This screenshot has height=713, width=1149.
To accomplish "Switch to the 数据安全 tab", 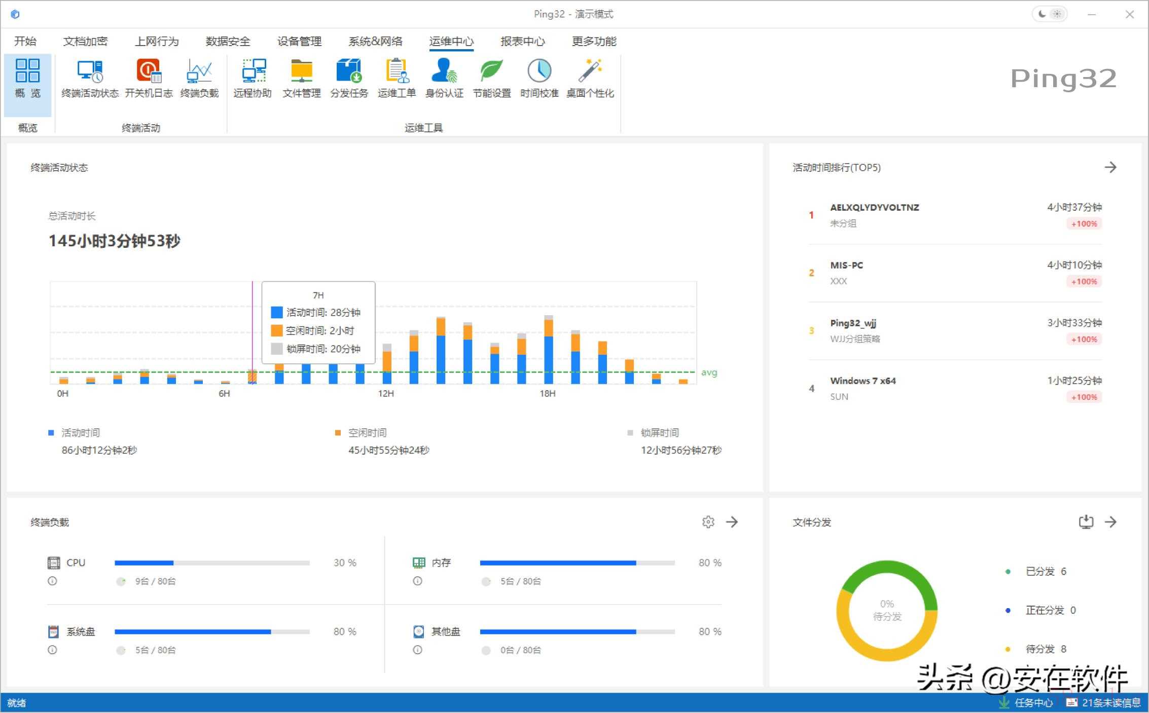I will click(x=228, y=41).
